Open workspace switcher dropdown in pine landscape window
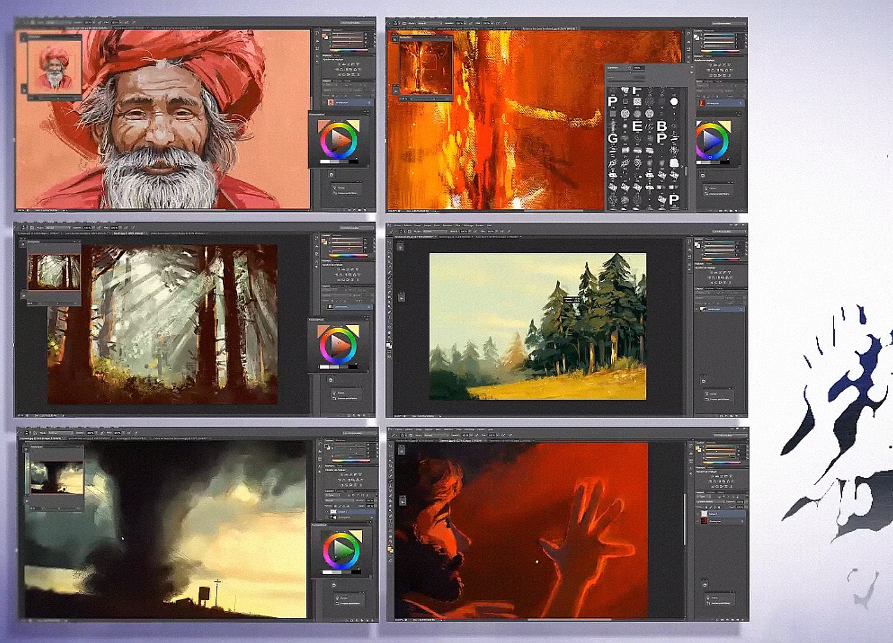893x643 pixels. click(x=729, y=232)
